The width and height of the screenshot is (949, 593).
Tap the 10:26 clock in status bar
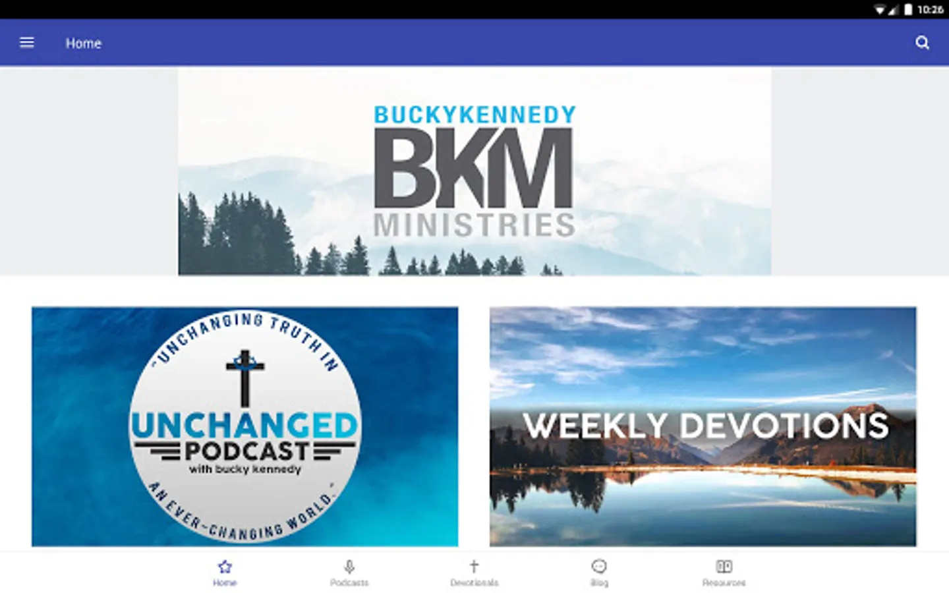[930, 9]
